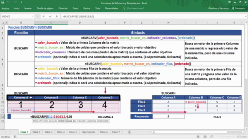Image resolution: width=248 pixels, height=139 pixels.
Task: Click BUSCARV function name in formula tooltip
Action: pyautogui.click(x=37, y=121)
